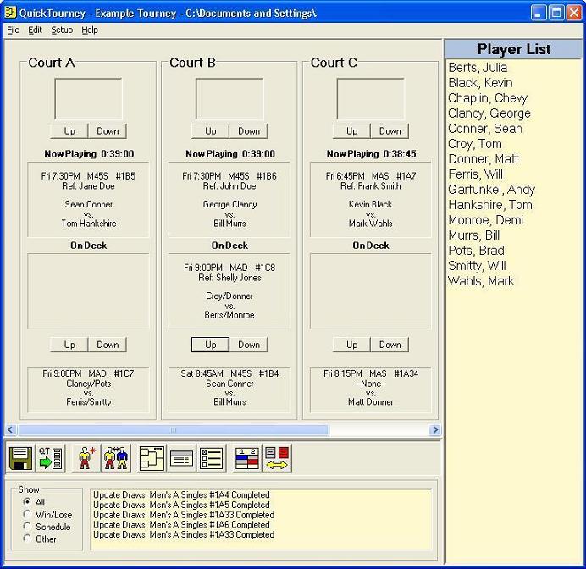586x569 pixels.
Task: Select Chaplin, Chevy in Player List
Action: (x=488, y=98)
